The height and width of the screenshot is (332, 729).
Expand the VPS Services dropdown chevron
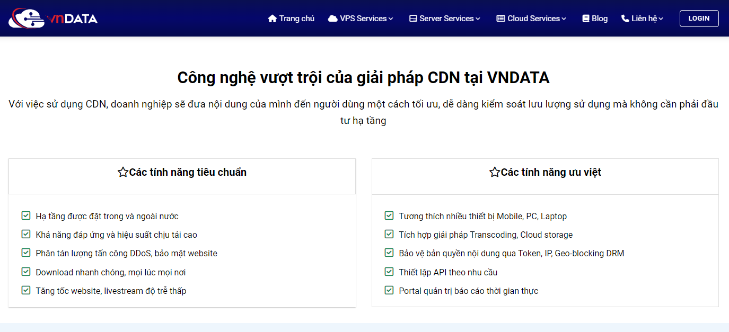pos(391,19)
